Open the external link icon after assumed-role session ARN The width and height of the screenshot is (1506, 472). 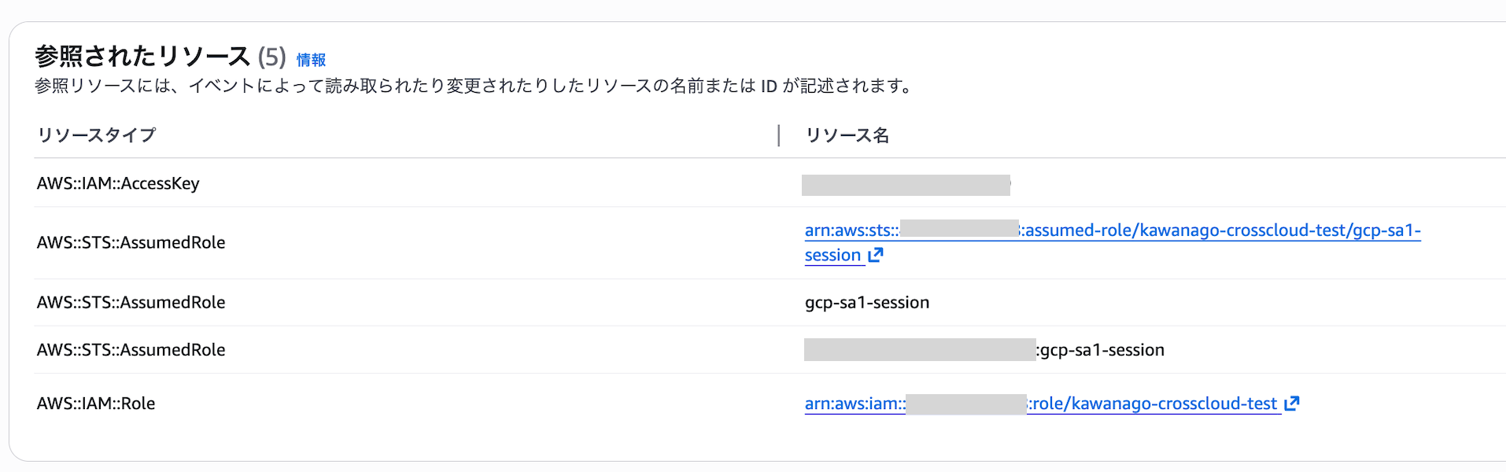pyautogui.click(x=876, y=255)
